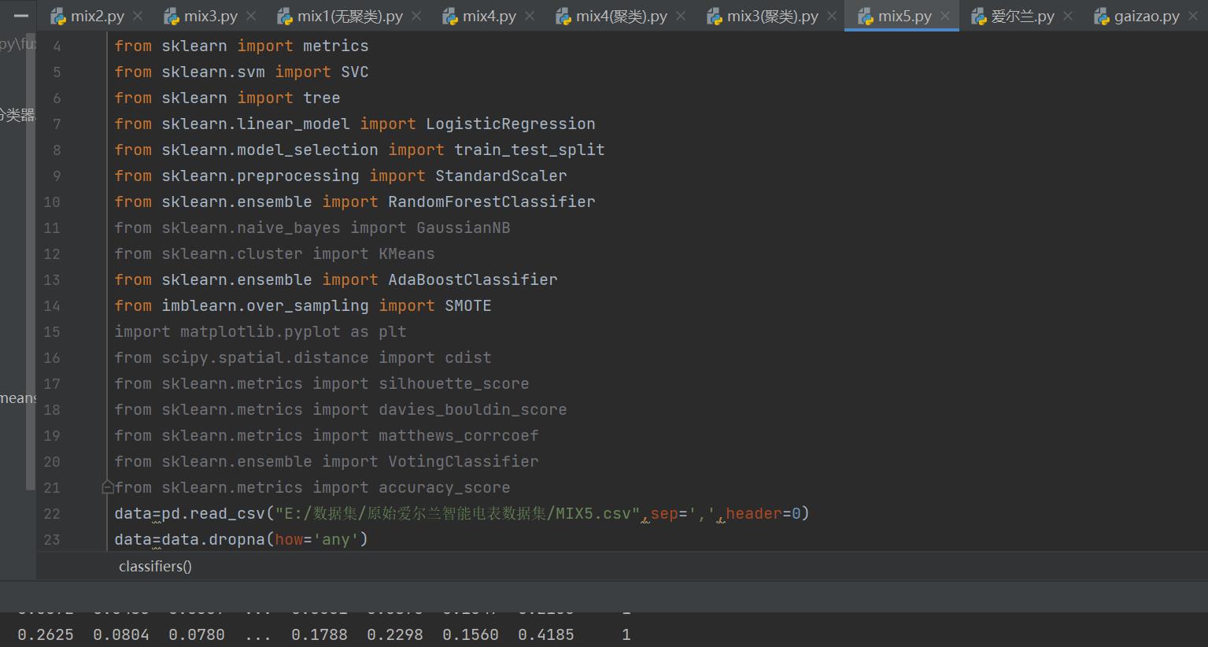Image resolution: width=1208 pixels, height=647 pixels.
Task: Select the mix3(聚类).py tab
Action: click(x=772, y=16)
